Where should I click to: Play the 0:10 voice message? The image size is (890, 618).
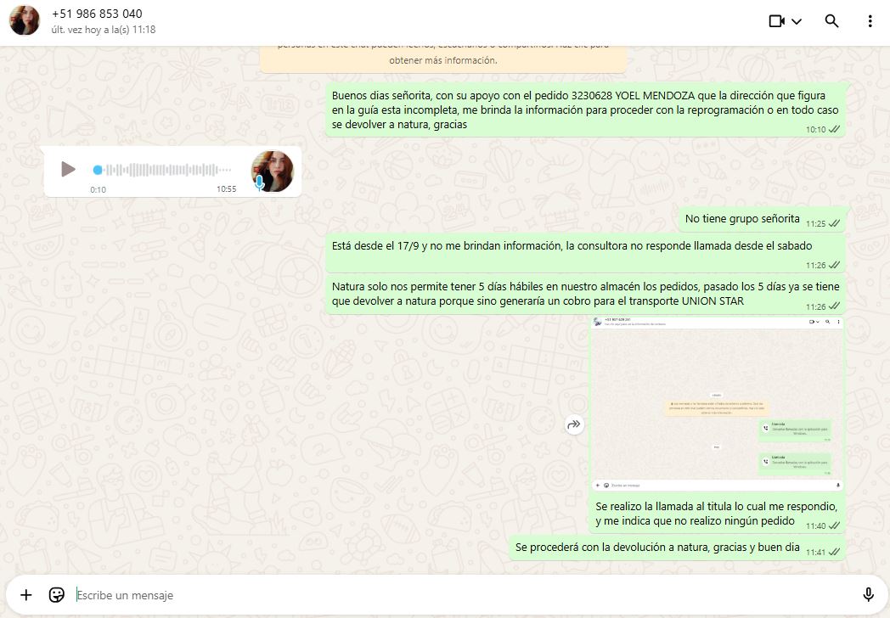click(68, 170)
